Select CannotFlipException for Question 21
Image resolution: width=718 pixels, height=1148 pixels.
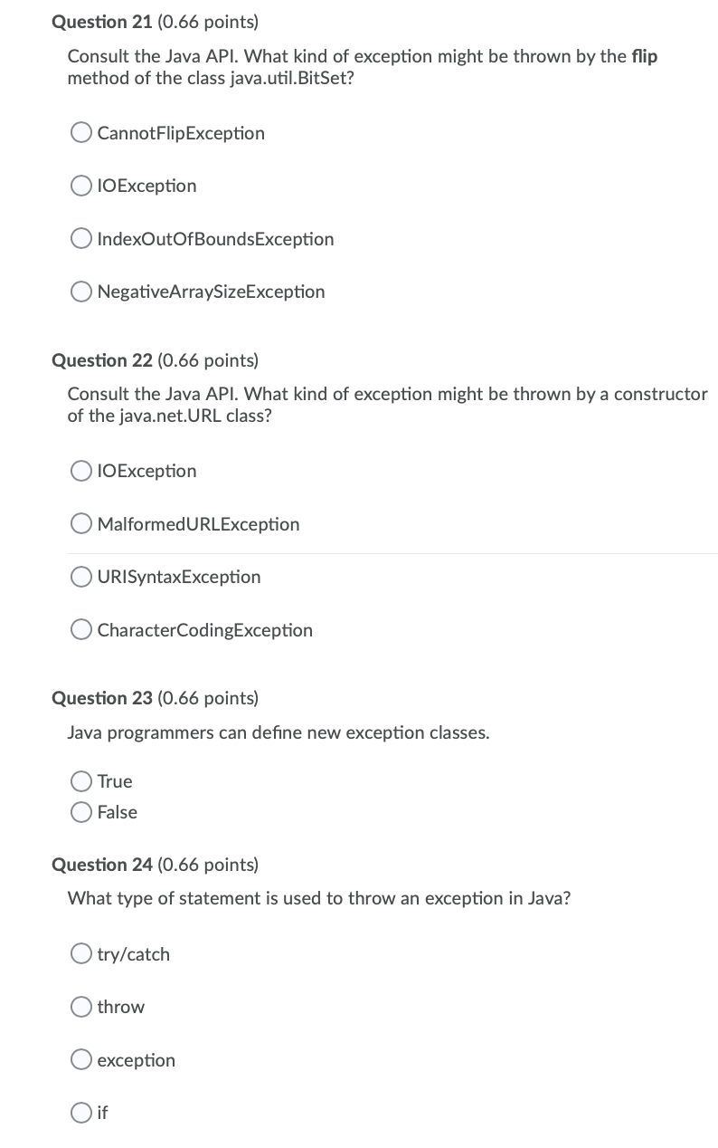pos(80,132)
